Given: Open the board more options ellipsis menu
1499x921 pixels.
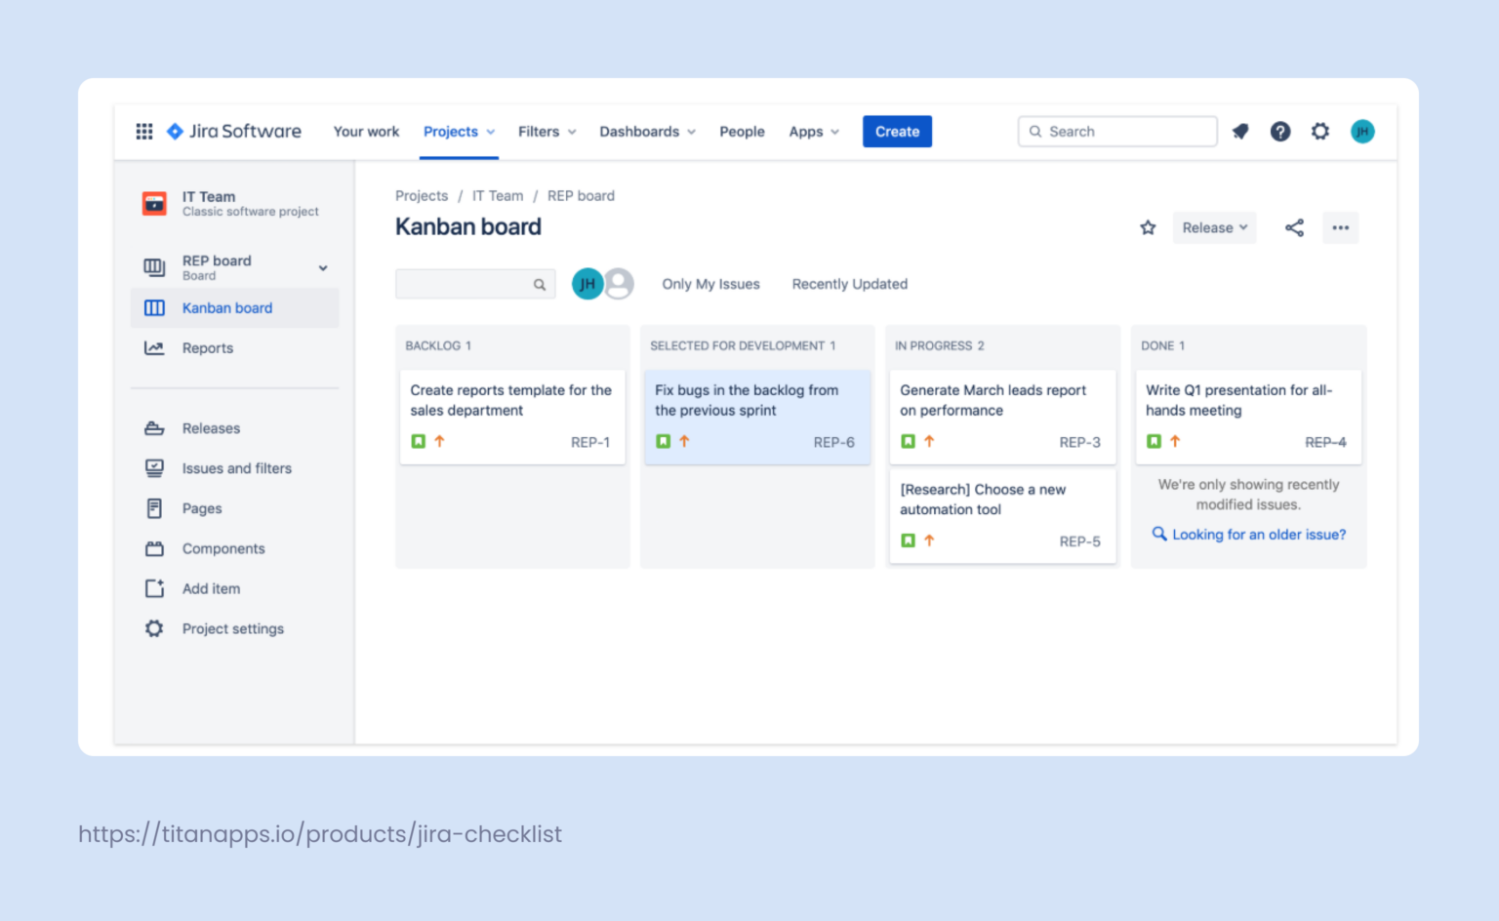Looking at the screenshot, I should click(1340, 227).
